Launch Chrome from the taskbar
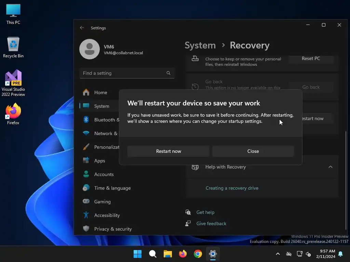The height and width of the screenshot is (262, 350). [x=198, y=254]
